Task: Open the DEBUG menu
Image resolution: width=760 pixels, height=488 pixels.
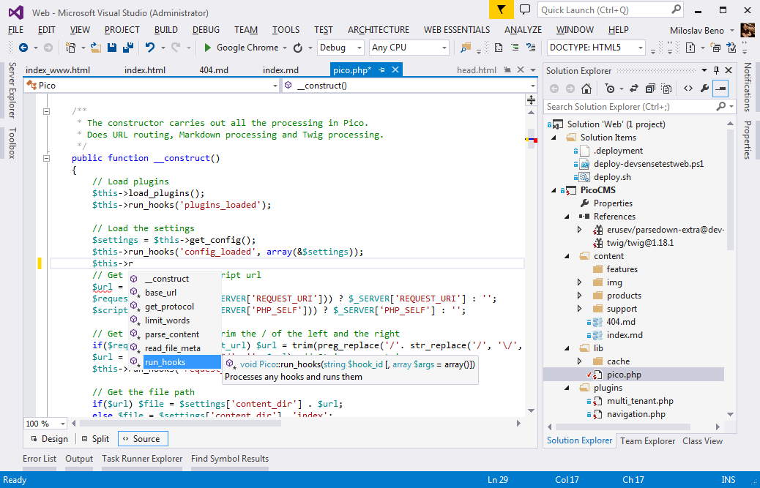Action: point(207,29)
